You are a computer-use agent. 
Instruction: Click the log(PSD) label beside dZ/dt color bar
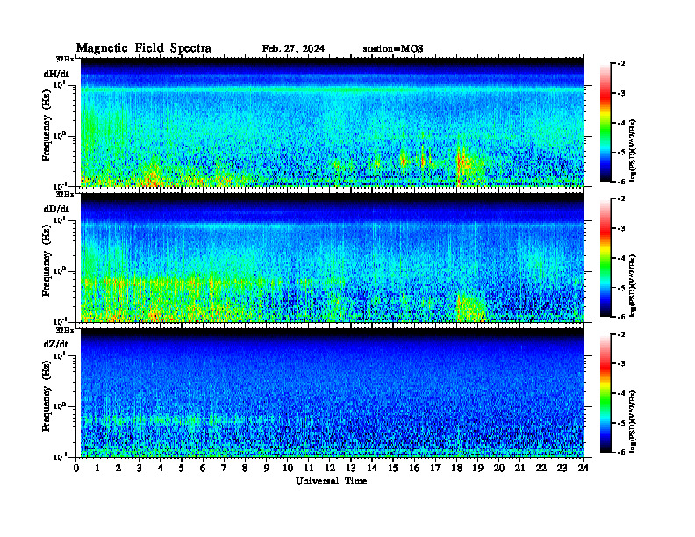tap(634, 420)
